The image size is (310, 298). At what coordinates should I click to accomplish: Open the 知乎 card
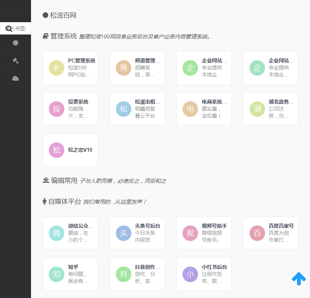(70, 274)
